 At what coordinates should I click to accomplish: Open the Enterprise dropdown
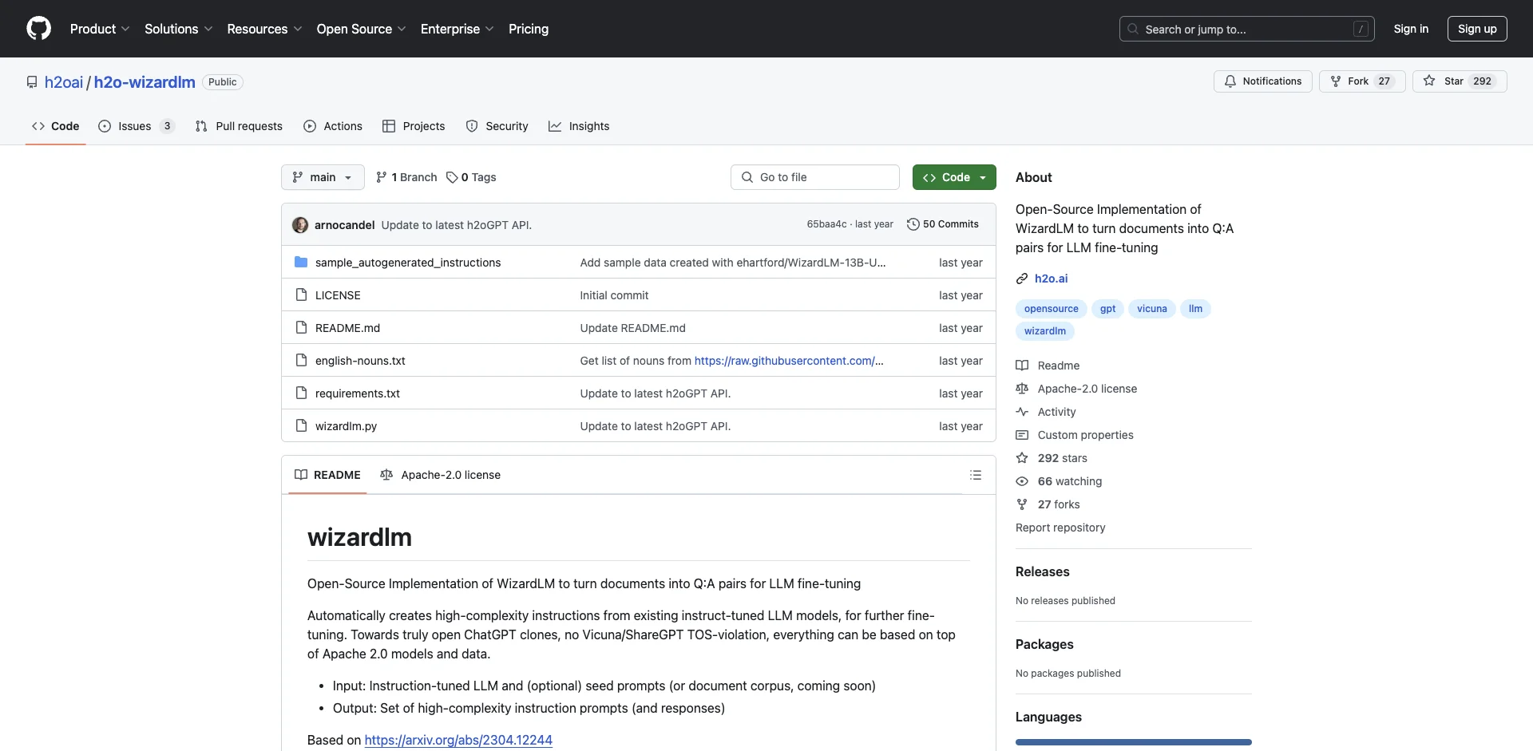point(458,29)
